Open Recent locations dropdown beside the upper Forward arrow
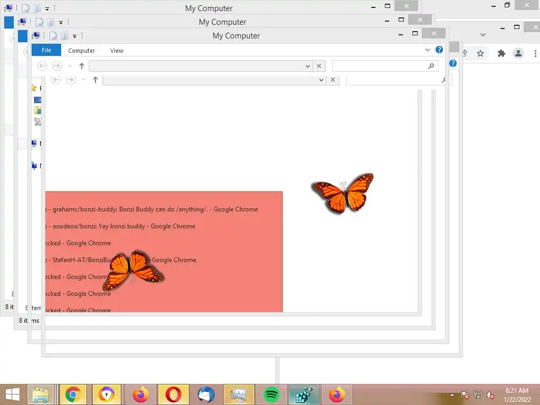The width and height of the screenshot is (540, 405). [x=70, y=66]
